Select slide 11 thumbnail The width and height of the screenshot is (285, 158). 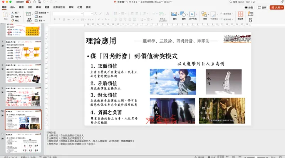pos(23,143)
